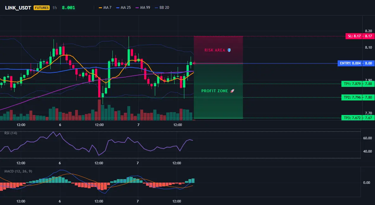The height and width of the screenshot is (205, 375).
Task: Click the 7.70 price axis value
Action: 369,113
